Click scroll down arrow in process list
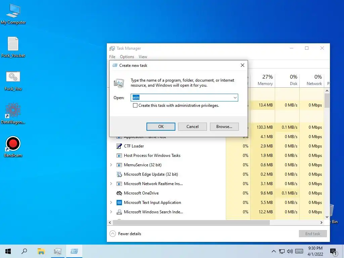The image size is (344, 258). (x=327, y=217)
